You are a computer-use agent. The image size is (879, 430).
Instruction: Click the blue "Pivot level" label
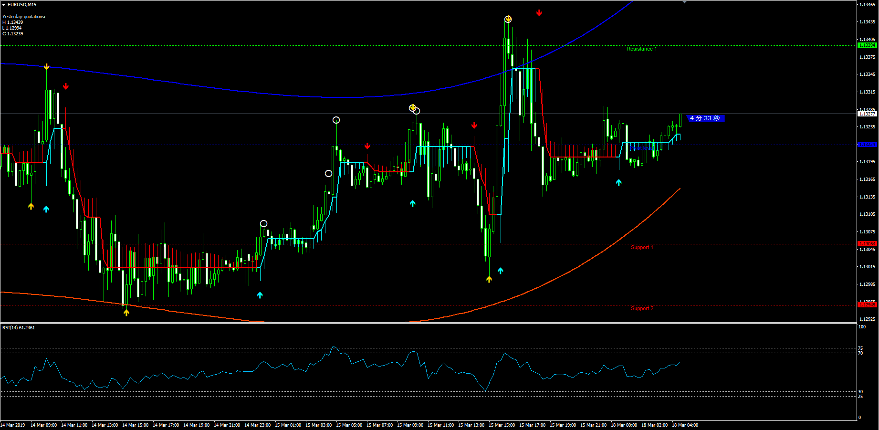pyautogui.click(x=641, y=147)
